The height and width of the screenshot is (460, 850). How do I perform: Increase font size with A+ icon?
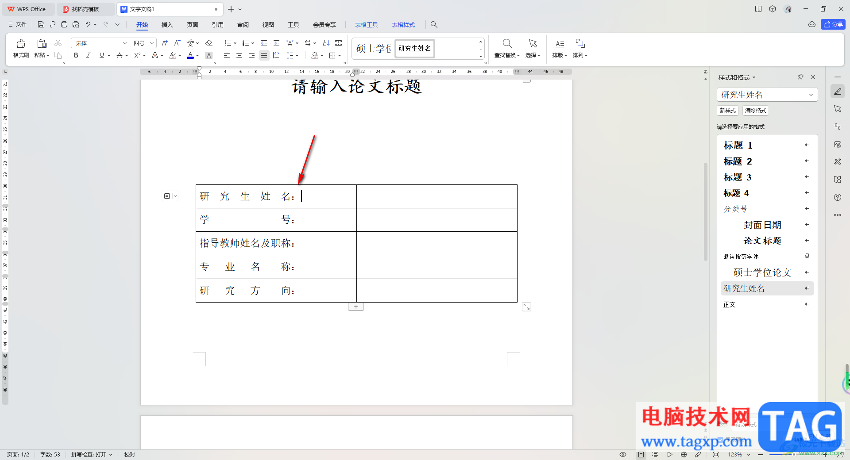click(165, 43)
